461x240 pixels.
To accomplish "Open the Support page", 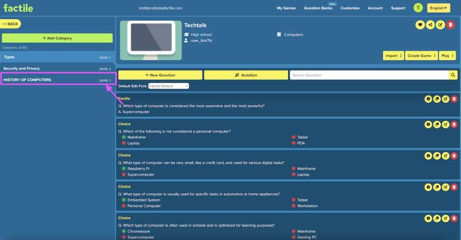I will (398, 8).
